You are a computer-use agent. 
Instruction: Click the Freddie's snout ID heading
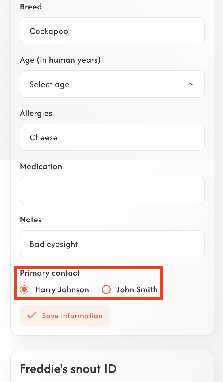point(68,369)
